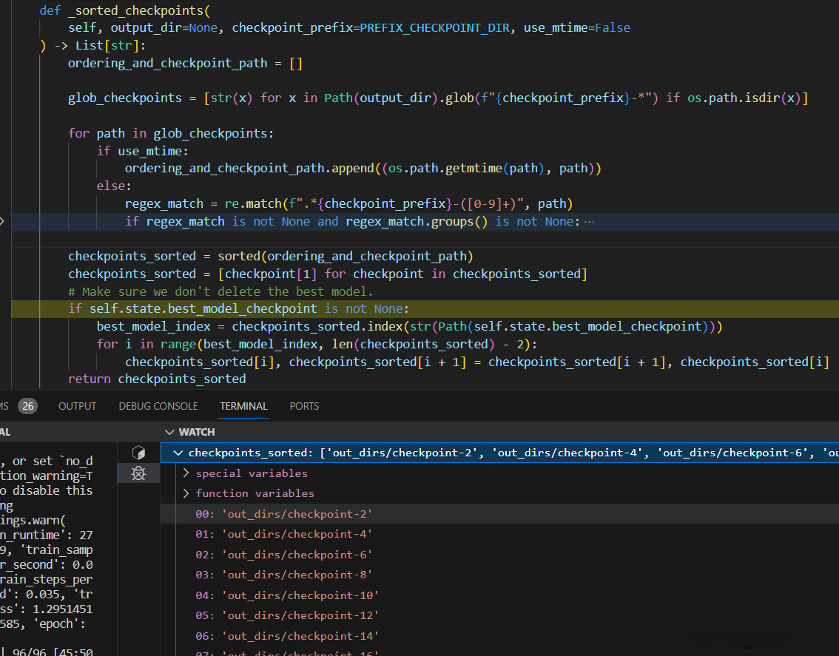Open the DEBUG CONSOLE tab
Screen dimensions: 839x656
[158, 406]
